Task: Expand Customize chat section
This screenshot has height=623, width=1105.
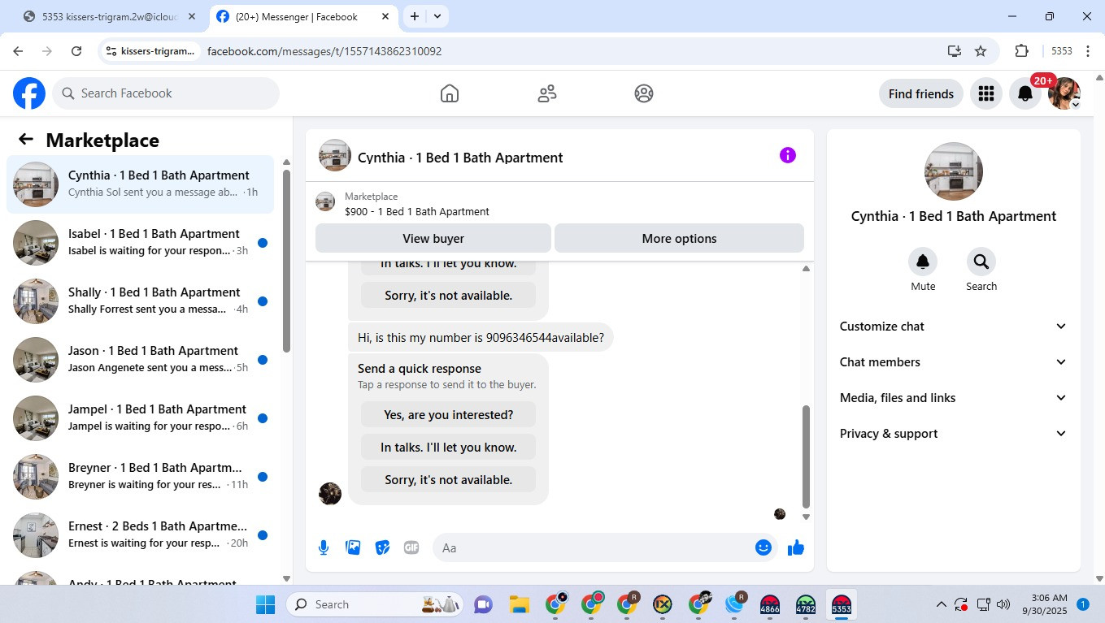Action: click(953, 327)
